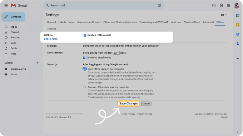The image size is (243, 136).
Task: Open Filters and Blocked Addresses tab
Action: click(120, 22)
